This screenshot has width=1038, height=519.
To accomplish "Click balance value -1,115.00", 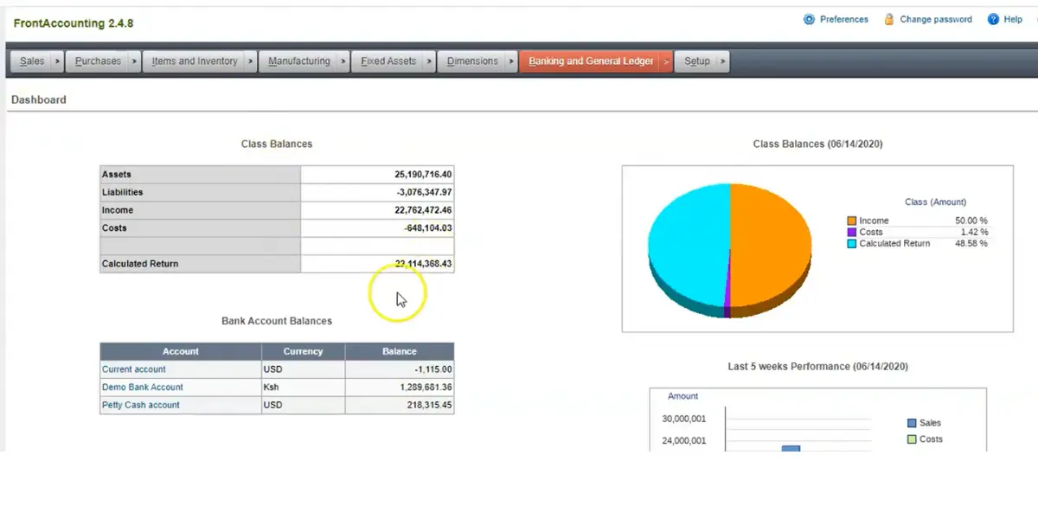I will click(x=433, y=369).
